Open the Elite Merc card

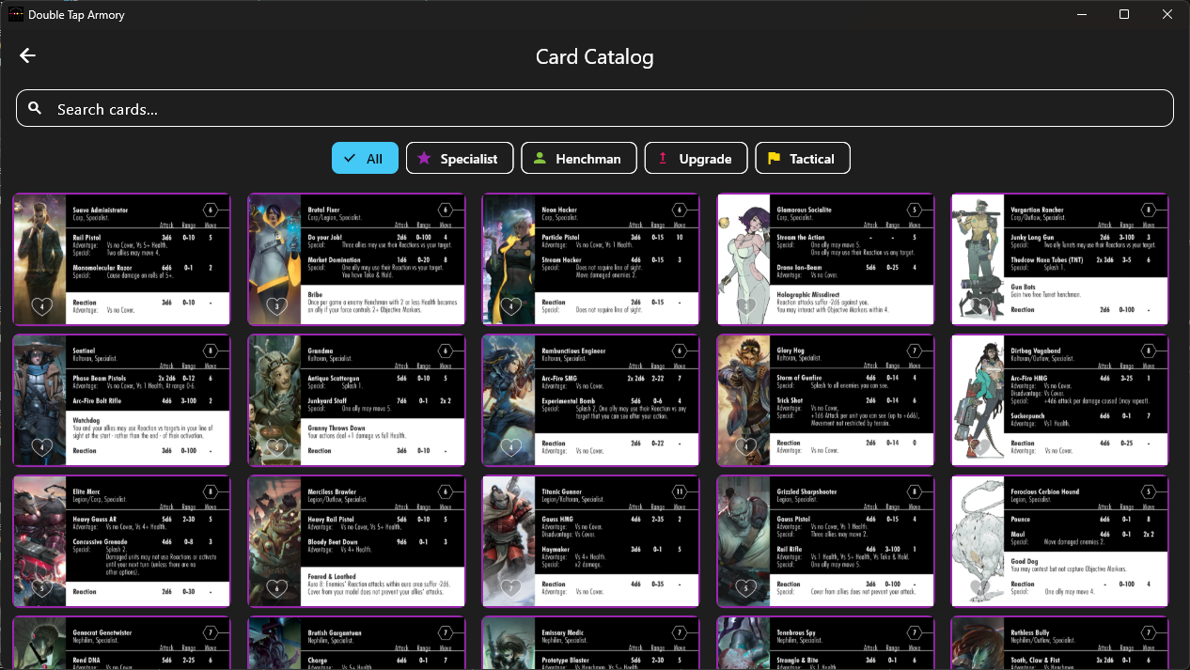122,541
